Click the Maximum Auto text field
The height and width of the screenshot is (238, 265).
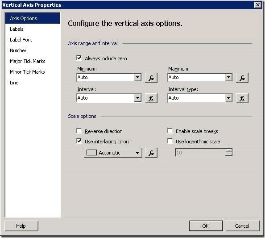tap(197, 77)
